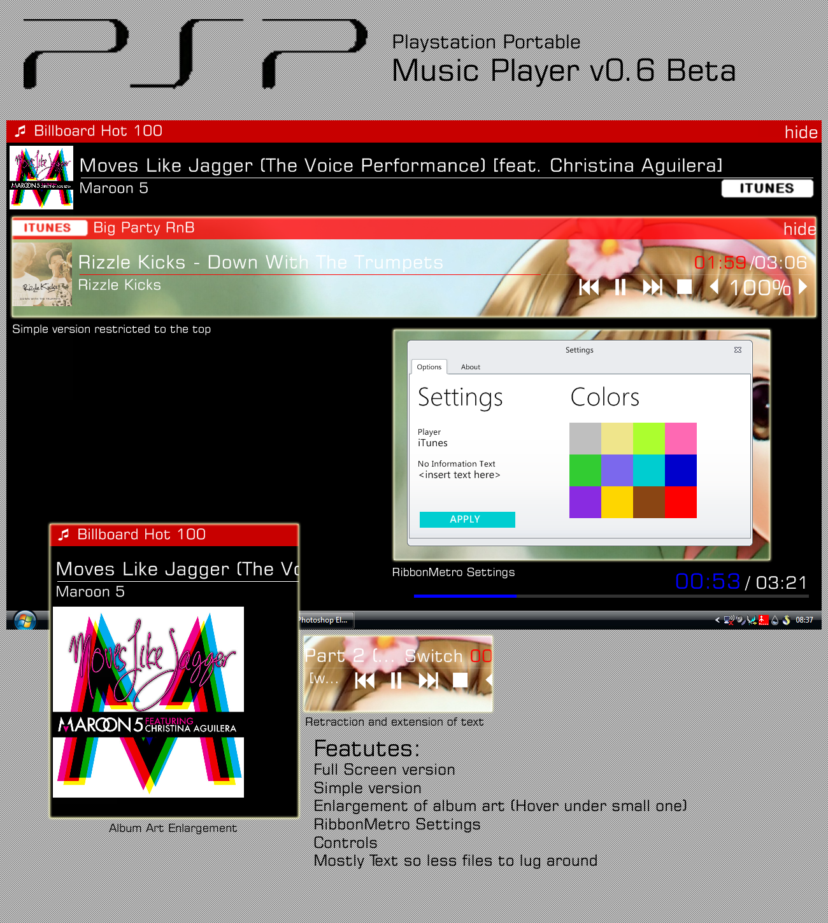Click previous track in the small retraction preview

coord(364,680)
